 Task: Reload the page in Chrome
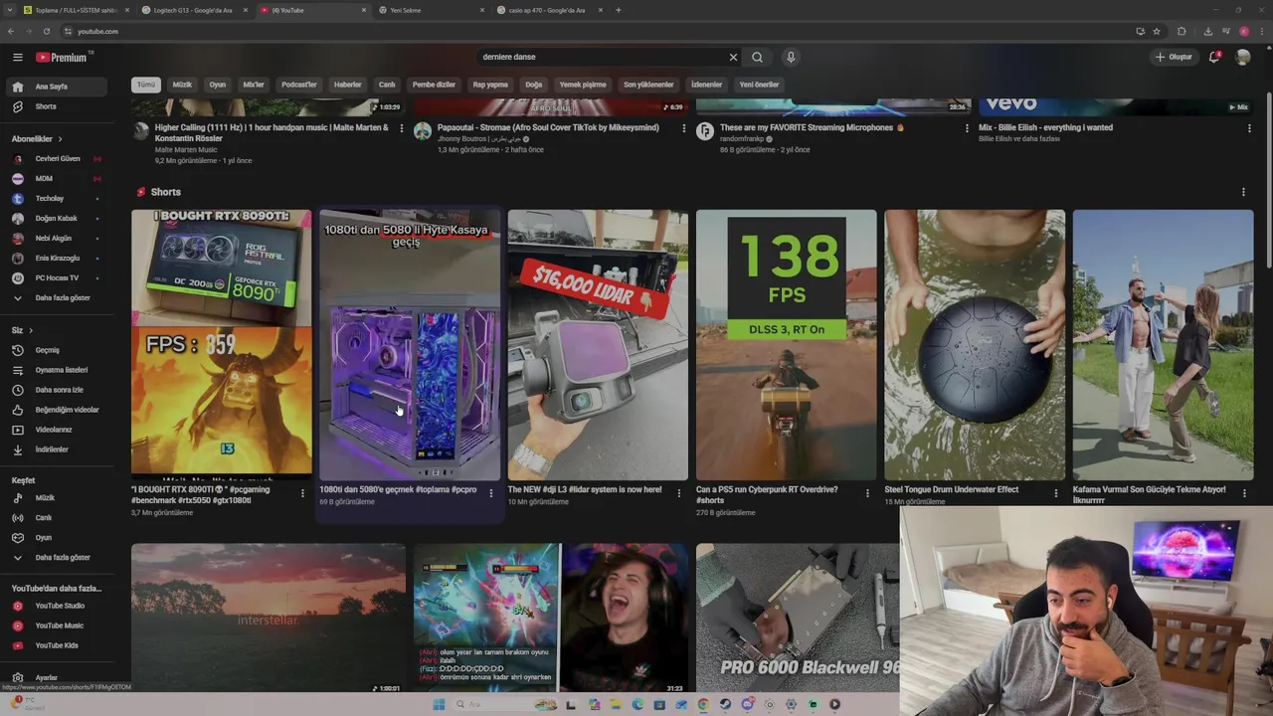46,31
